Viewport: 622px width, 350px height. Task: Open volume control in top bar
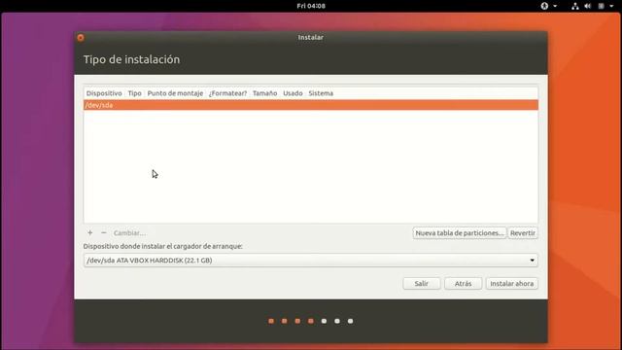pyautogui.click(x=587, y=6)
